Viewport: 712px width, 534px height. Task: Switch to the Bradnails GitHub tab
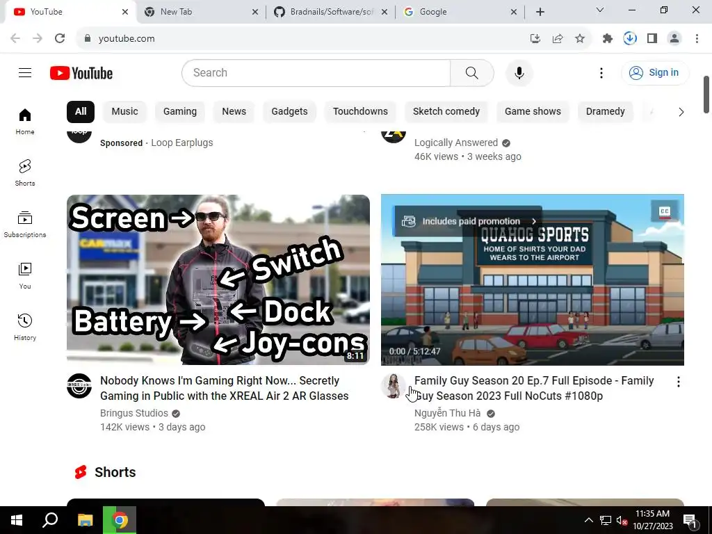330,12
